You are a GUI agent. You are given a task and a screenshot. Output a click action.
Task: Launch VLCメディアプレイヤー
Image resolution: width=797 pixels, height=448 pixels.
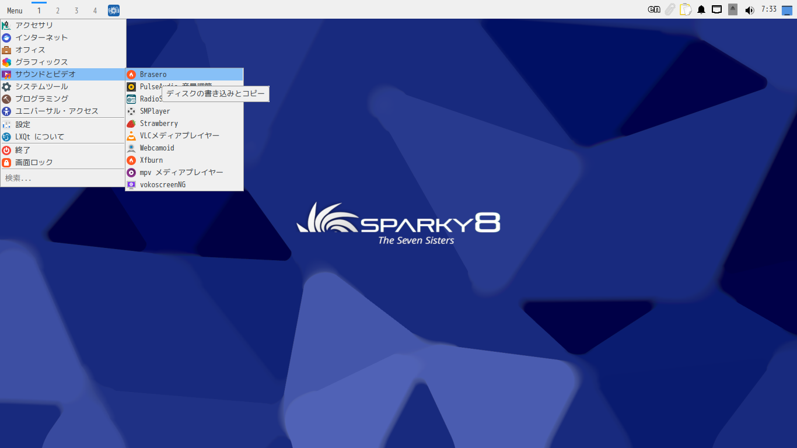pos(184,136)
